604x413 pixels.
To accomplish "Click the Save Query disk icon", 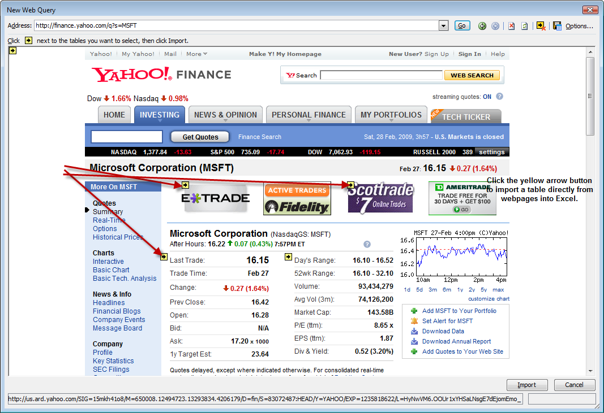I will click(x=557, y=26).
